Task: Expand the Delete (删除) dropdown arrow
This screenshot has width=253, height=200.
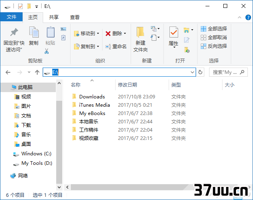Action: tap(125, 34)
